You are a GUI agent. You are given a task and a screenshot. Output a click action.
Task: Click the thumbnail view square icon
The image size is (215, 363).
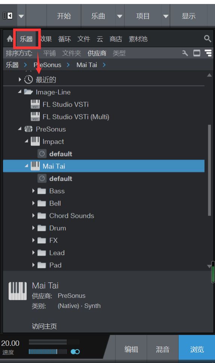(x=197, y=53)
